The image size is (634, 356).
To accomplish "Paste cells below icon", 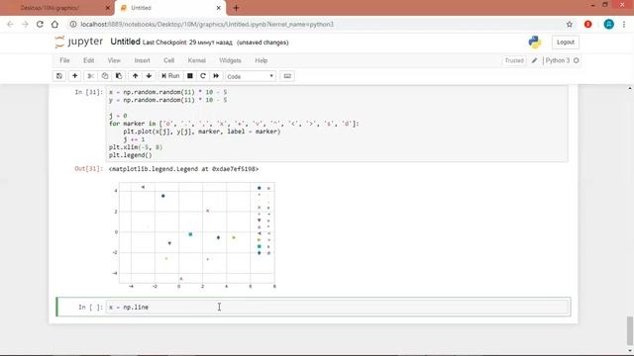I will (119, 76).
